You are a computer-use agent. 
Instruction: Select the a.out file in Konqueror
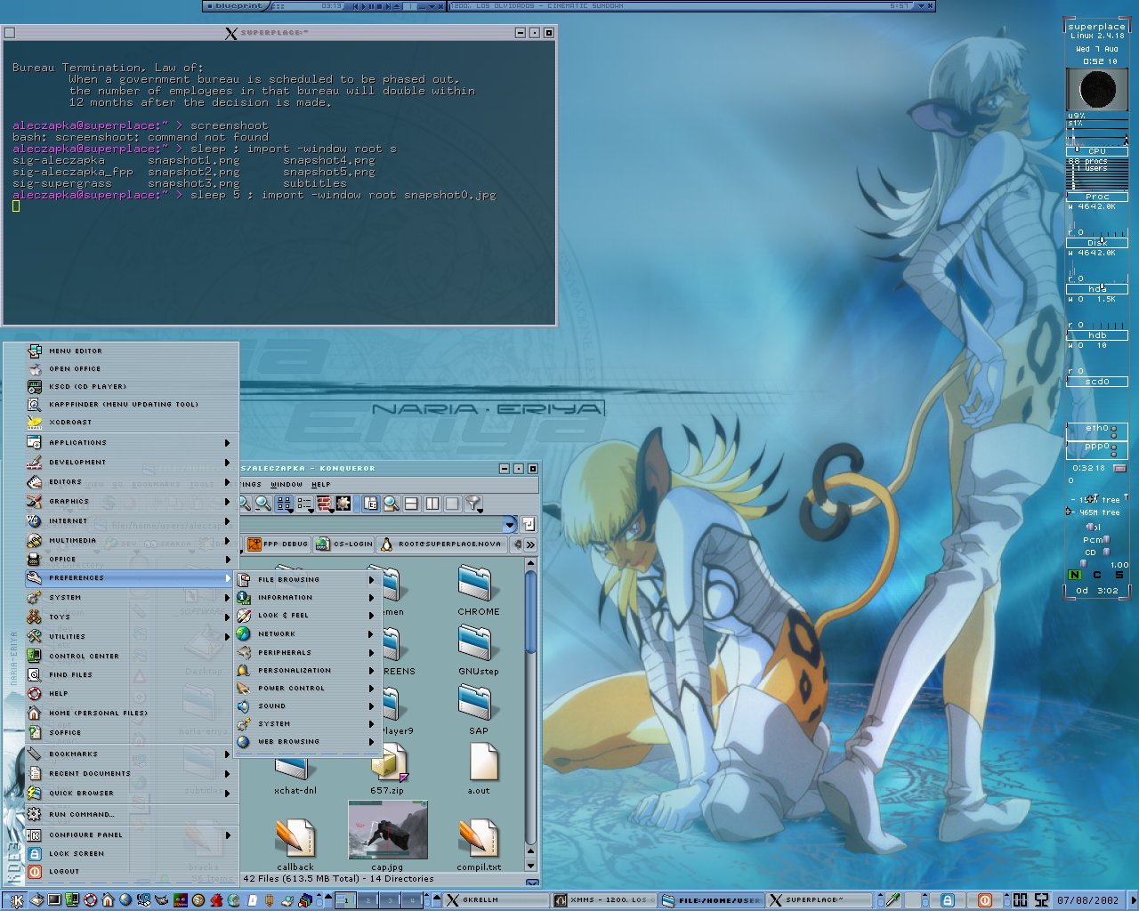[481, 770]
